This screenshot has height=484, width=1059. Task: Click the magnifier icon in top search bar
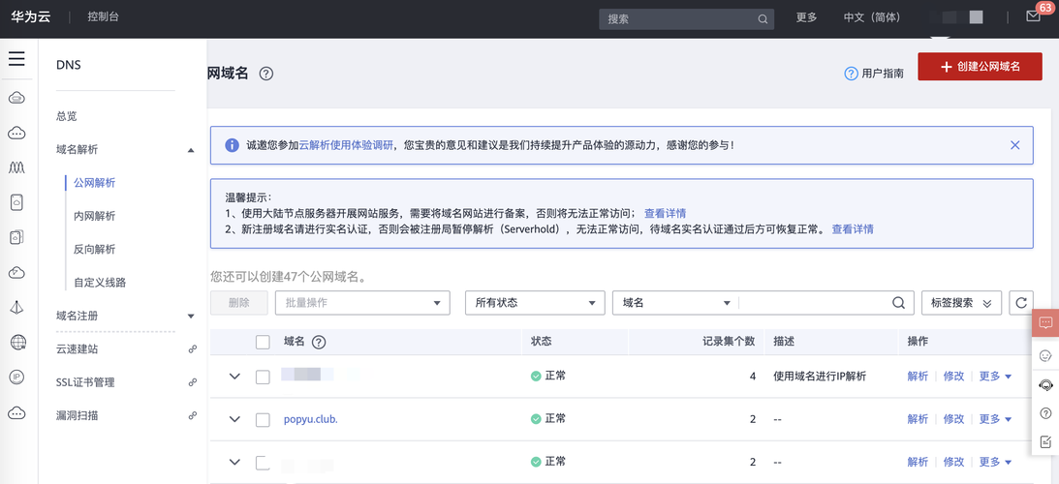point(763,19)
